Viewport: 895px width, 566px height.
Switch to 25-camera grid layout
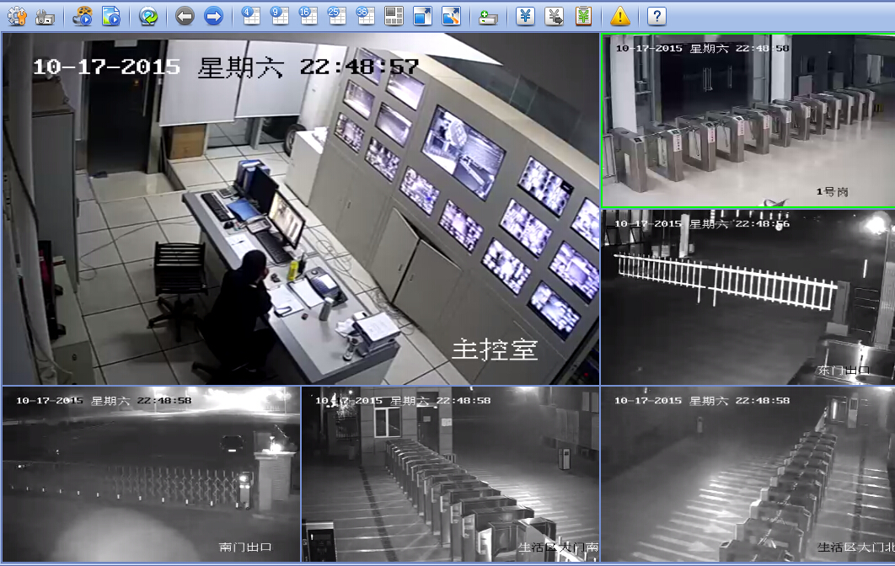click(336, 15)
